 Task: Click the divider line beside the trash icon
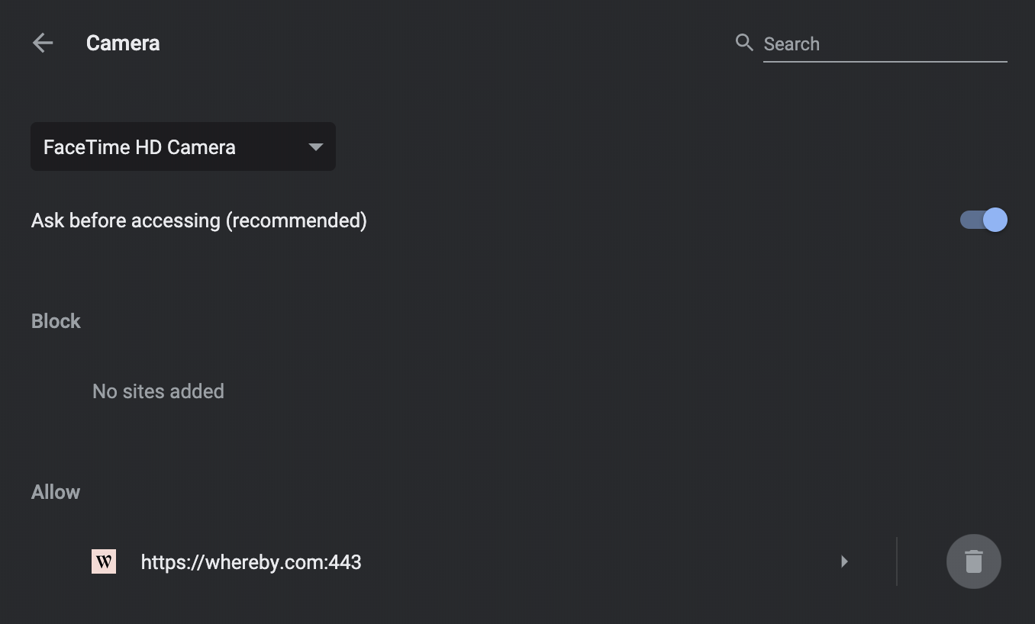897,561
